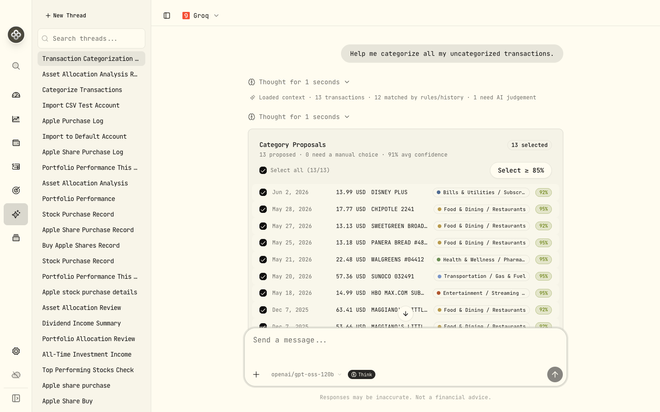Change category for SUNOCO 032491 row

coord(482,276)
